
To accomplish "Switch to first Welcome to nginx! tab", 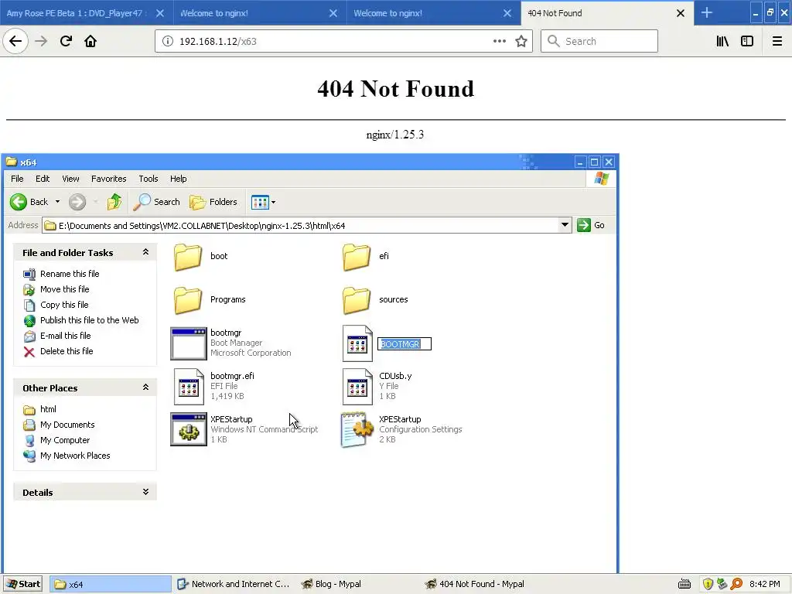I will coord(260,13).
